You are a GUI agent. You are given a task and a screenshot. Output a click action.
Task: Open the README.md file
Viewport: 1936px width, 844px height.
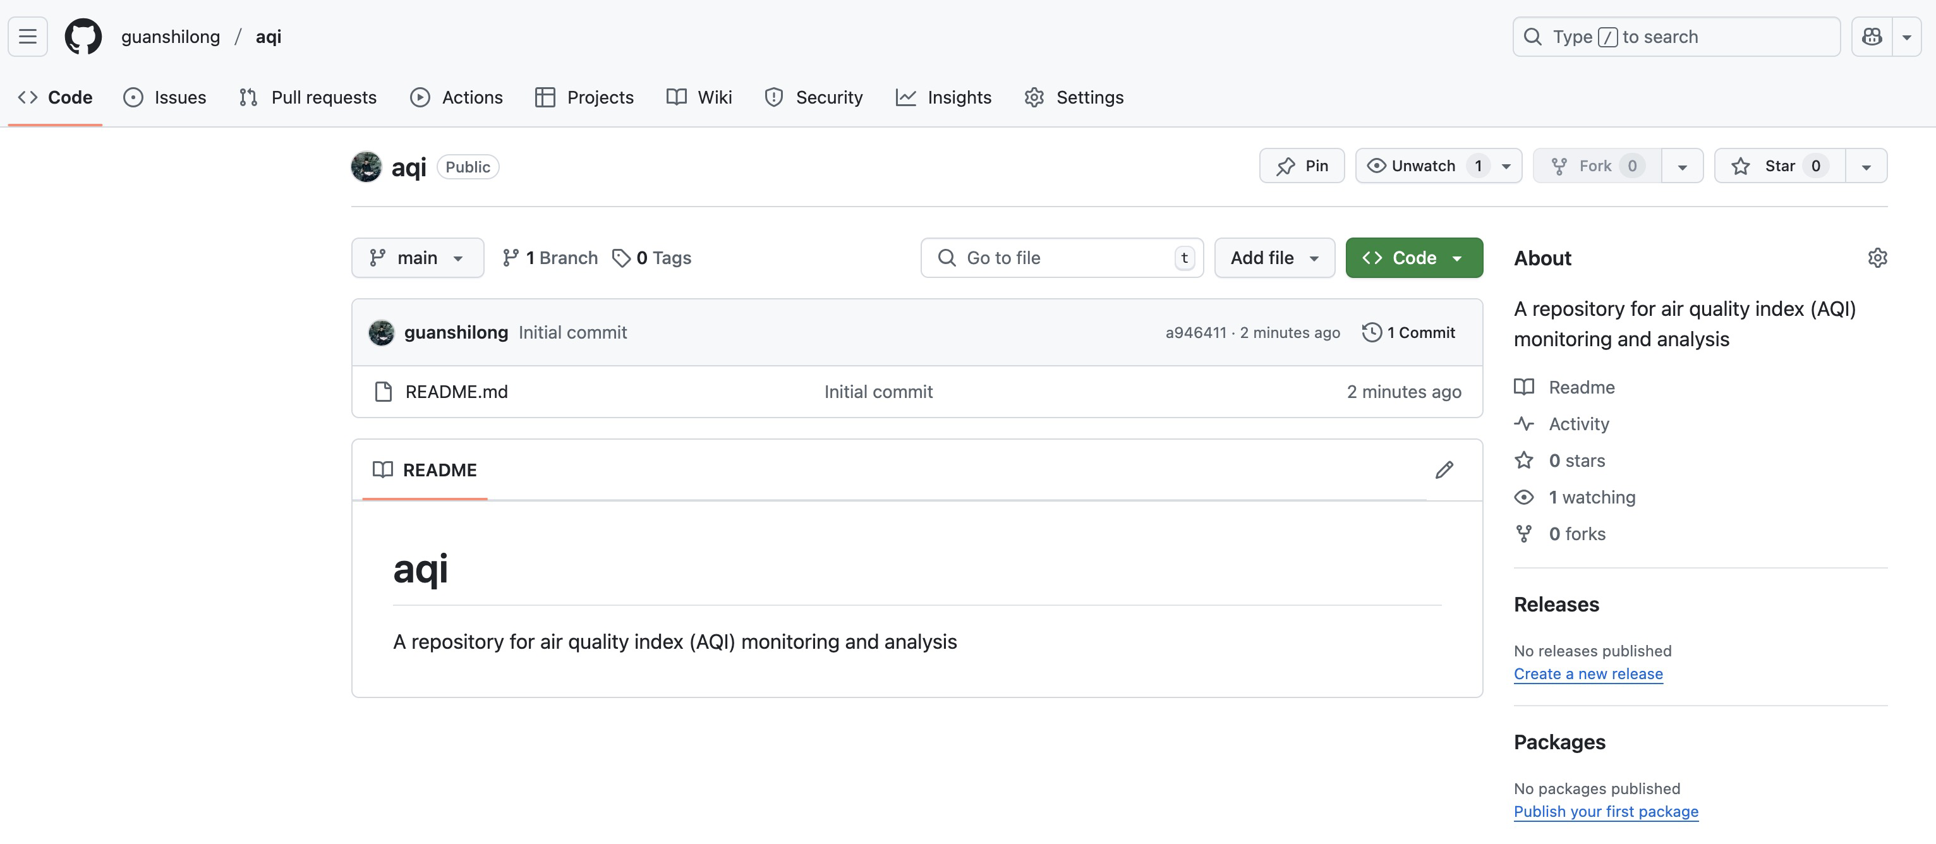[x=456, y=392]
